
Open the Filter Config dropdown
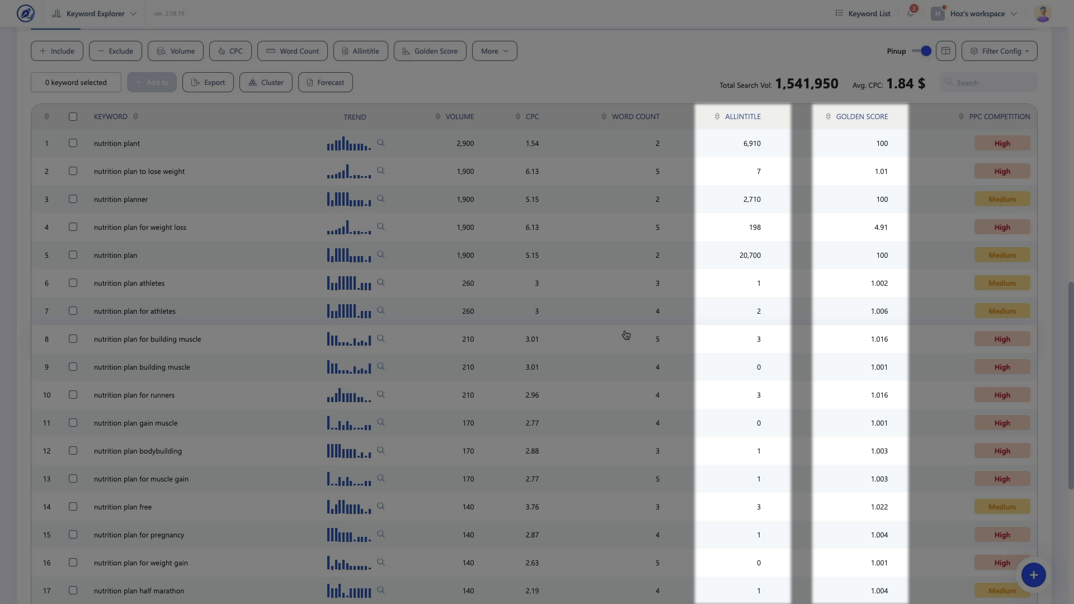pos(999,51)
